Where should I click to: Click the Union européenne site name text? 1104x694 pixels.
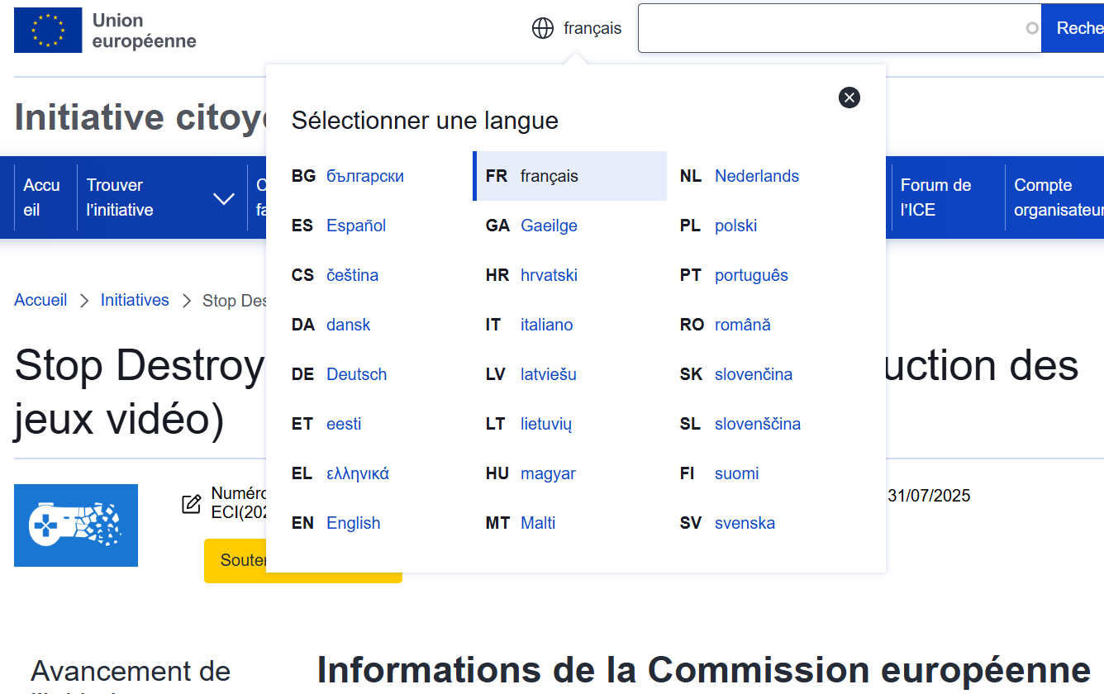tap(144, 31)
